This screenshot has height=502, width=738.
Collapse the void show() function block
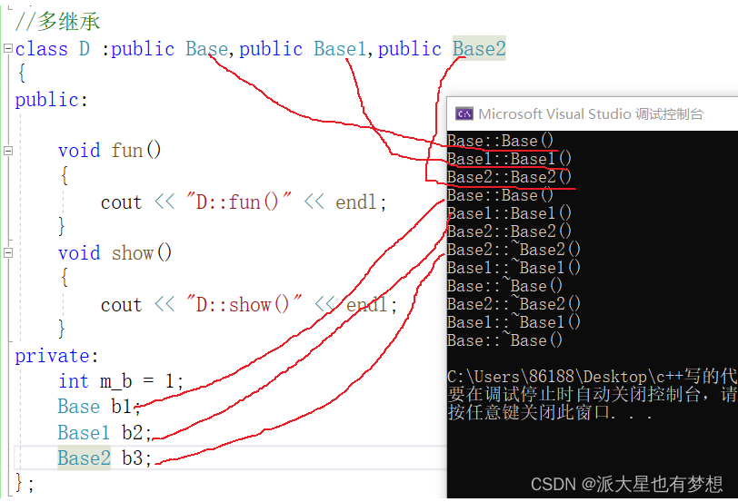pyautogui.click(x=7, y=253)
